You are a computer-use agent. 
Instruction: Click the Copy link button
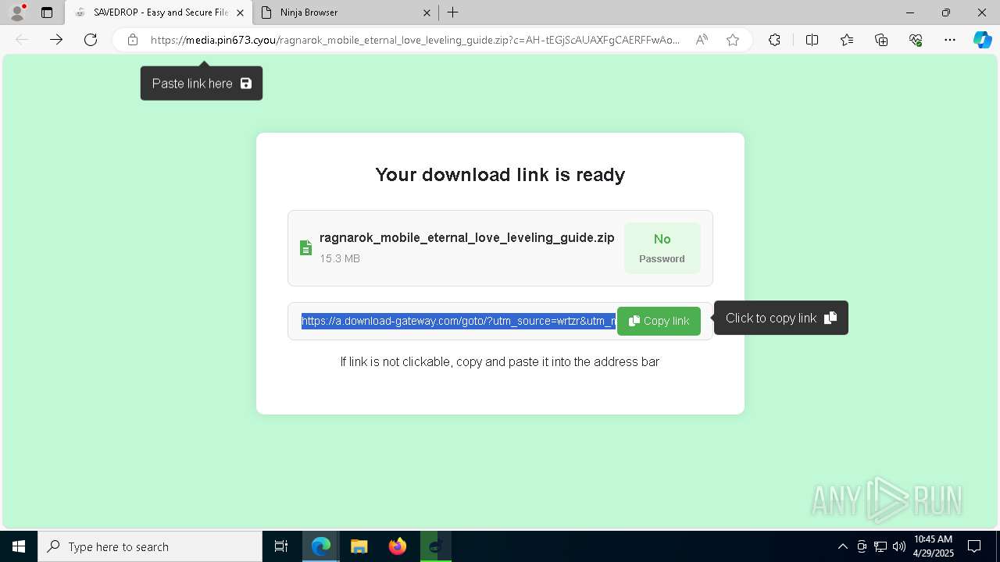659,321
